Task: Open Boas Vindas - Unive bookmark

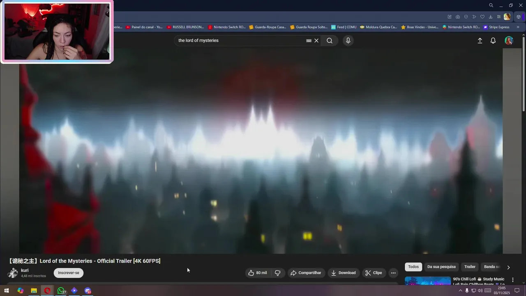Action: [x=420, y=27]
